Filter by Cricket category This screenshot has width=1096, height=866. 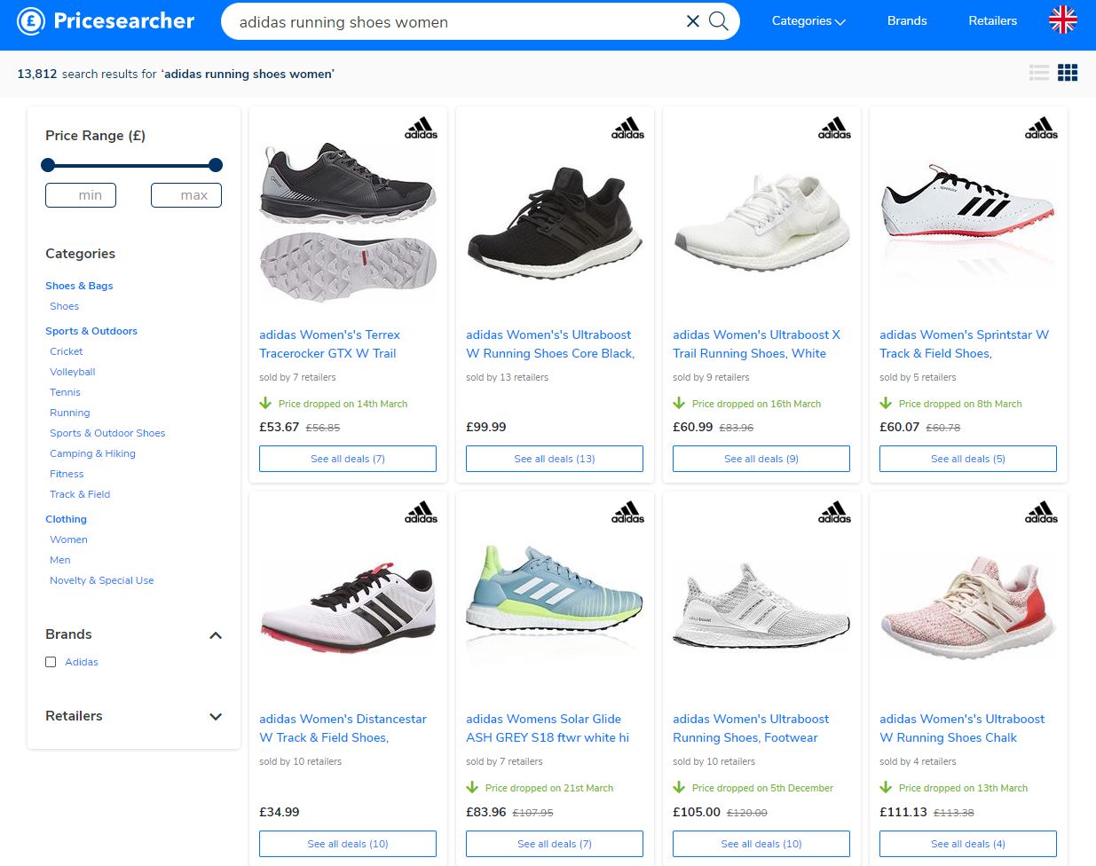tap(67, 351)
